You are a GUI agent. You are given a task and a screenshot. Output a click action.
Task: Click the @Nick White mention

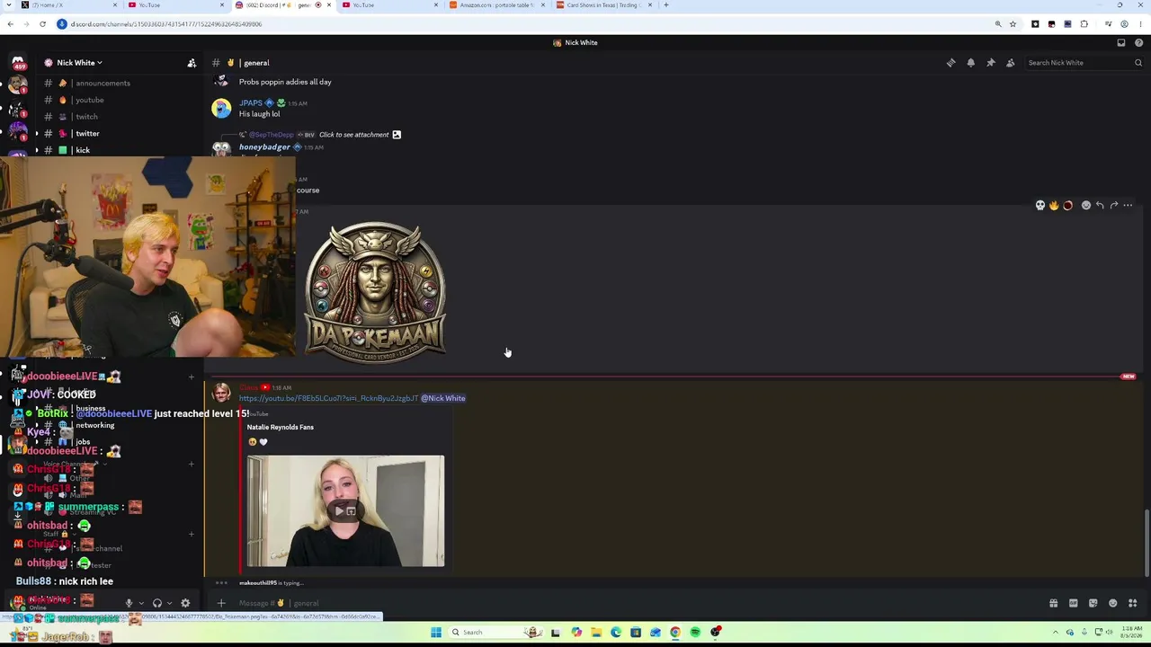tap(443, 398)
